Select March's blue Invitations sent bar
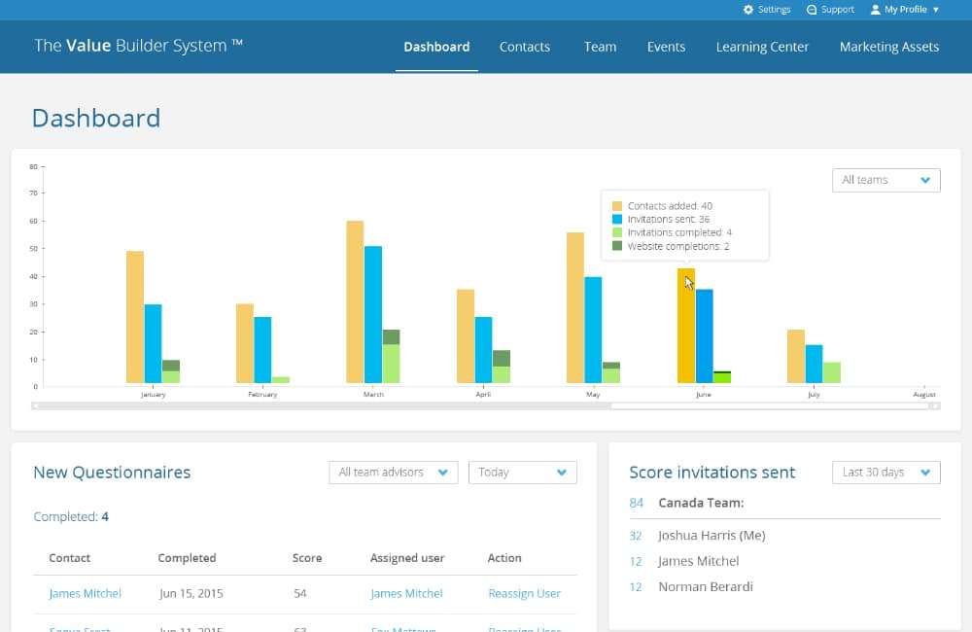 coord(373,314)
